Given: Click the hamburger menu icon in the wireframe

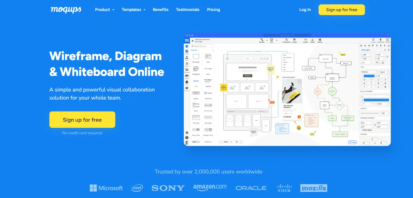Looking at the screenshot, I should pos(227,59).
